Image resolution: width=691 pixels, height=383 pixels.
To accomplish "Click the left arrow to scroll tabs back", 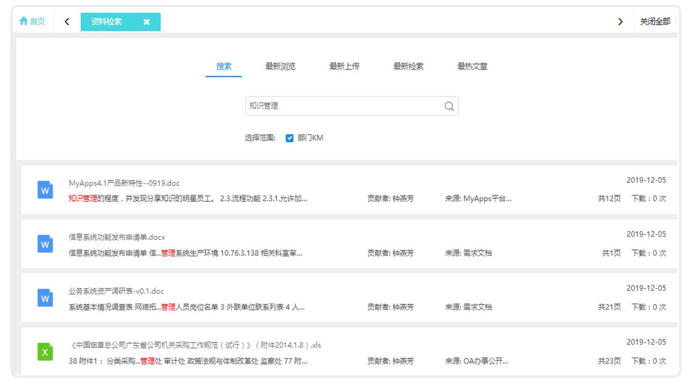I will pos(67,22).
